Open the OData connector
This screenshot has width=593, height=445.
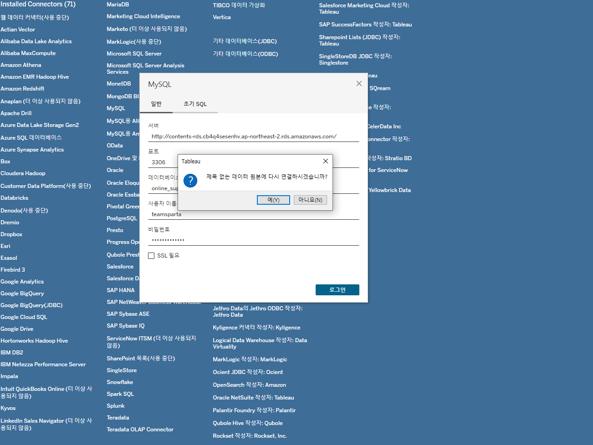click(x=115, y=146)
